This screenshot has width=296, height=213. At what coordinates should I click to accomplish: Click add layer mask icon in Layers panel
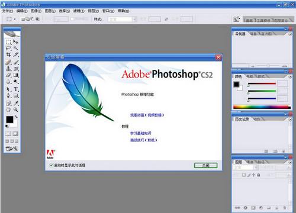(253, 208)
